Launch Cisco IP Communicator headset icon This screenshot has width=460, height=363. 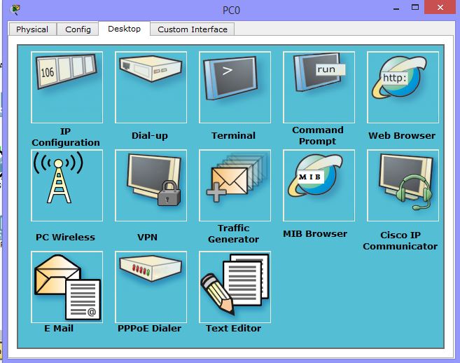tap(403, 185)
